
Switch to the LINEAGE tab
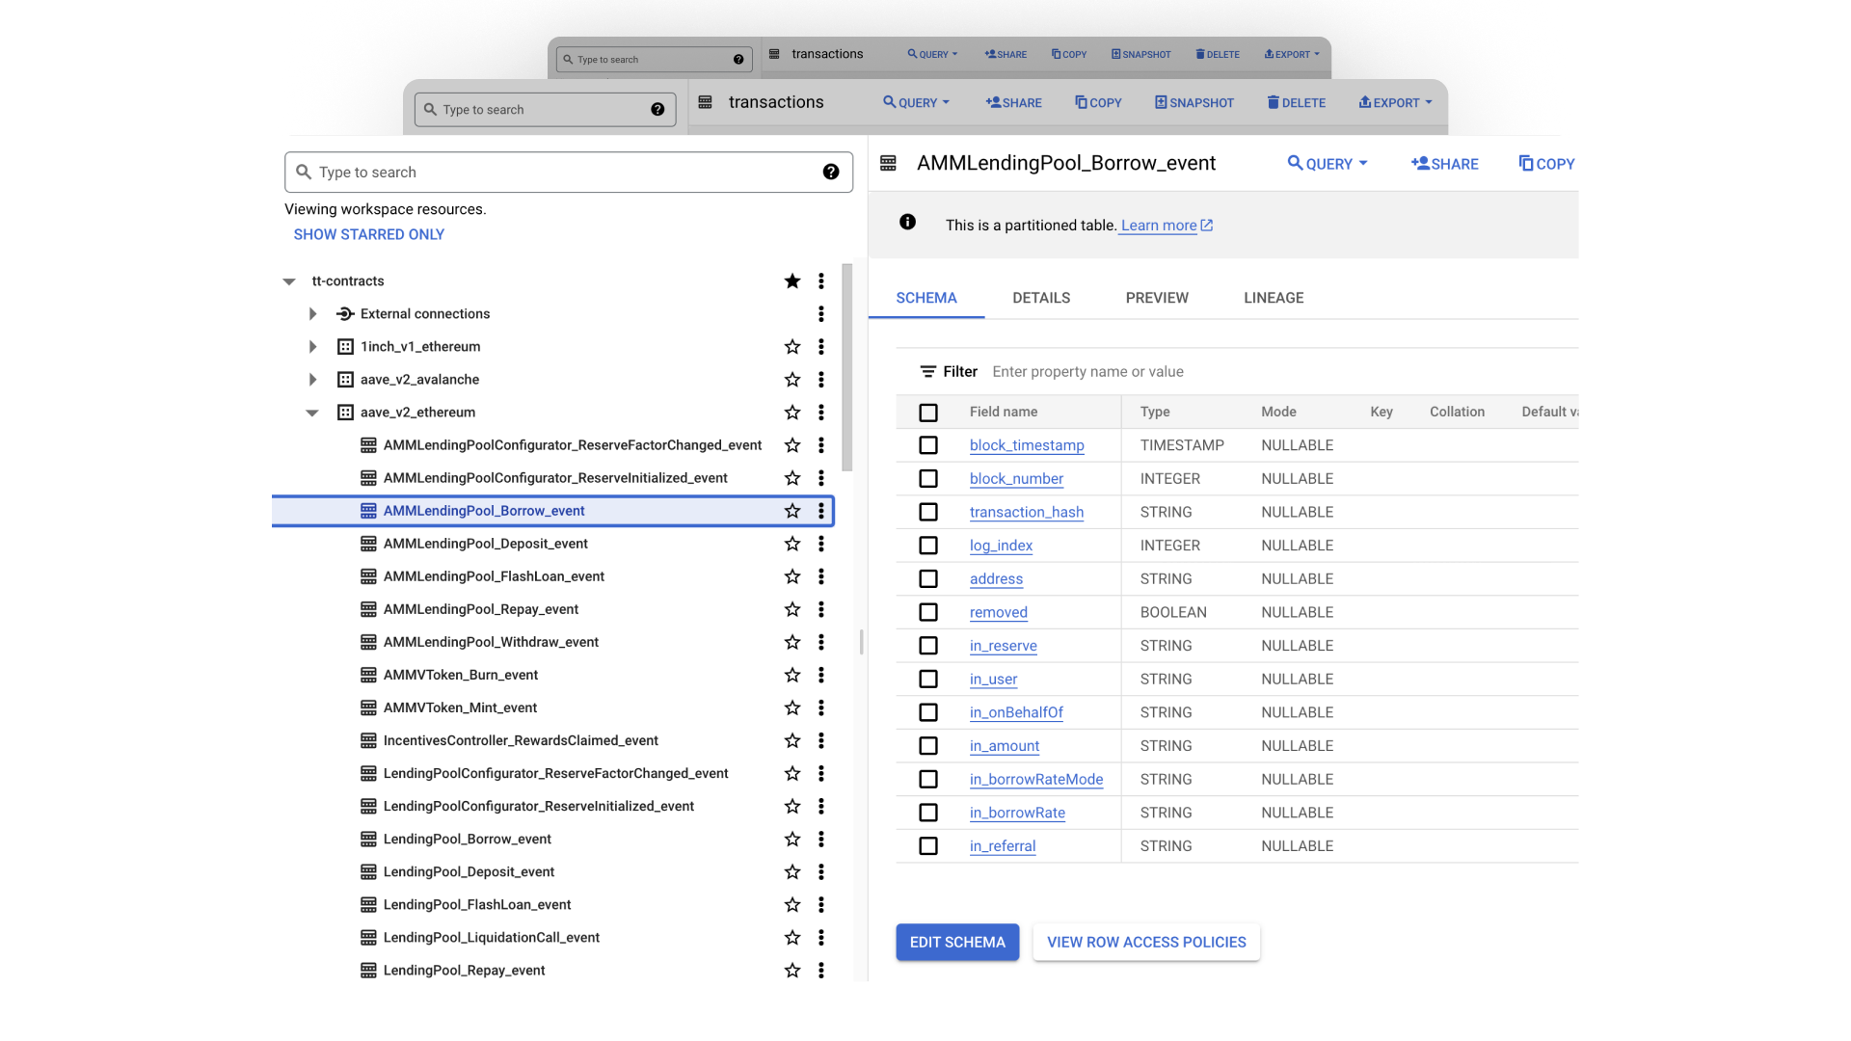click(1274, 299)
